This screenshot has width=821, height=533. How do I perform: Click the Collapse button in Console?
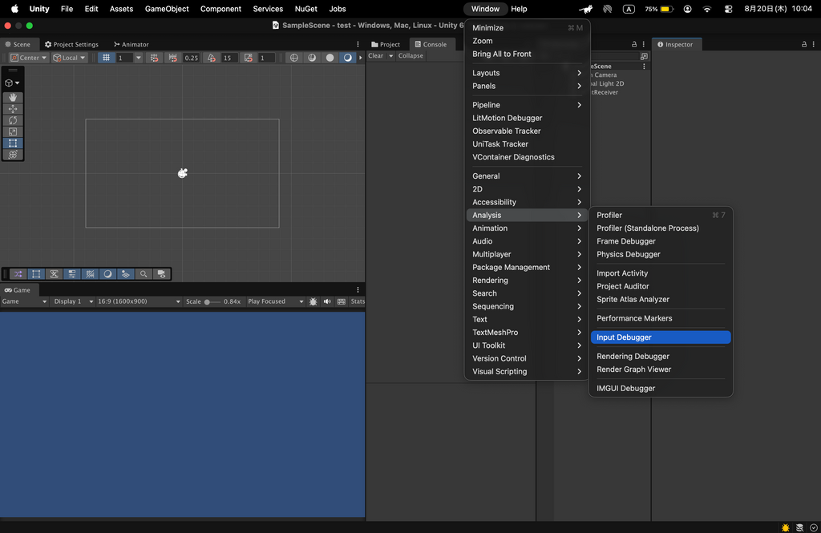pyautogui.click(x=410, y=56)
